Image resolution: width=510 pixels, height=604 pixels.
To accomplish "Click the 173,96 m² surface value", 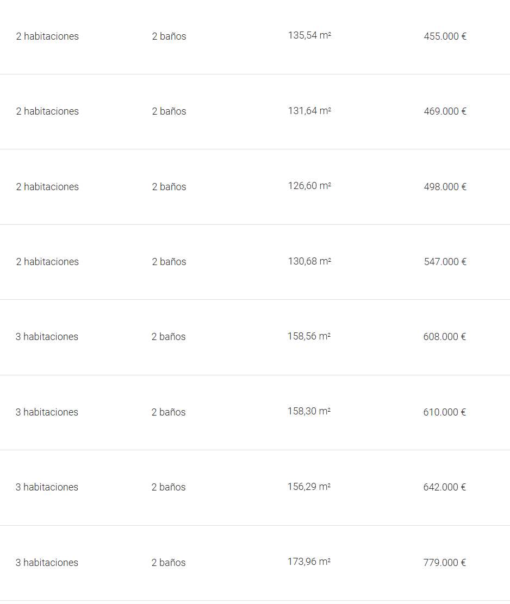I will tap(309, 562).
